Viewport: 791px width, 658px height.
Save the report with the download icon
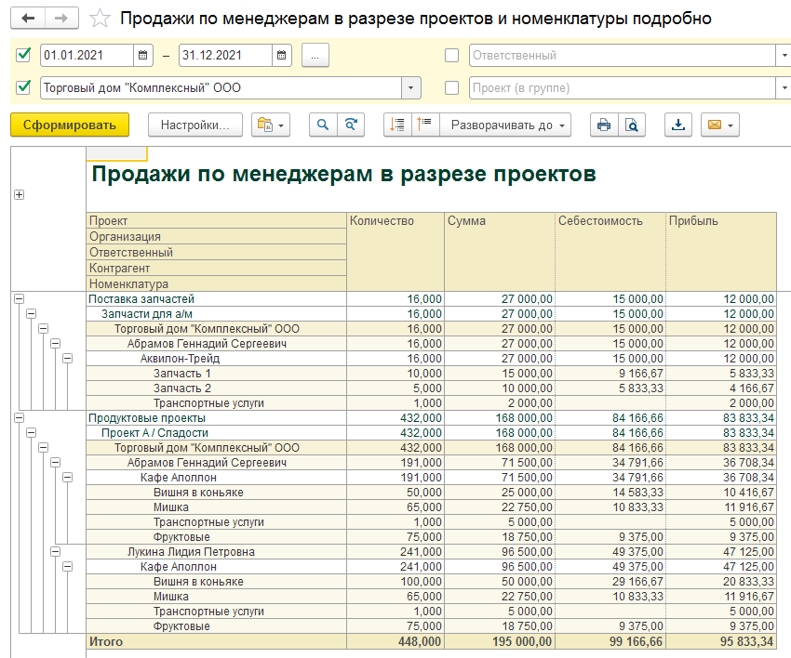(x=678, y=125)
